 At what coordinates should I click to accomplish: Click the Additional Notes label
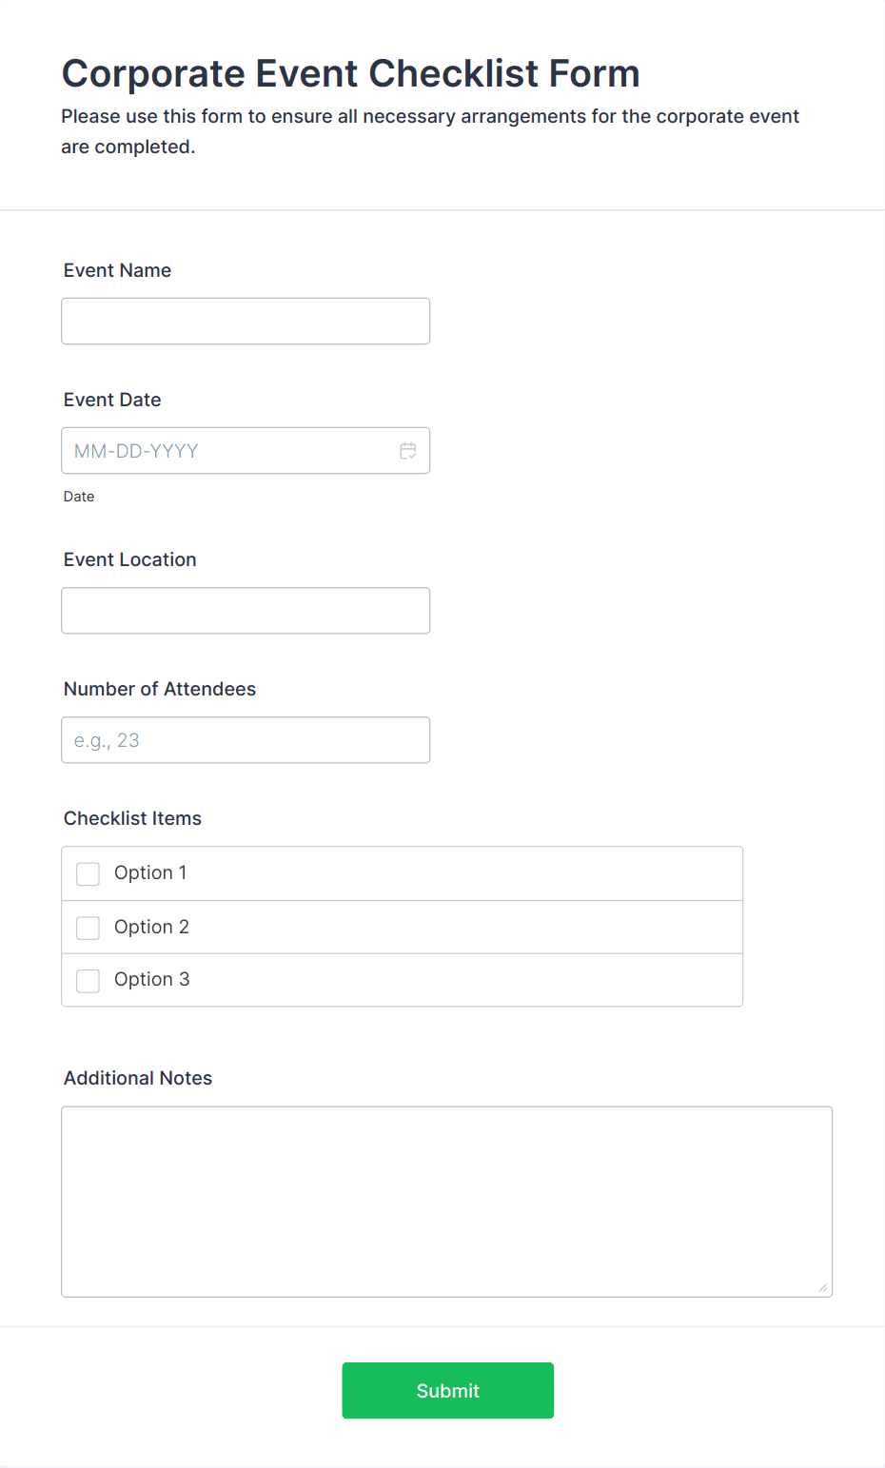click(x=138, y=1078)
